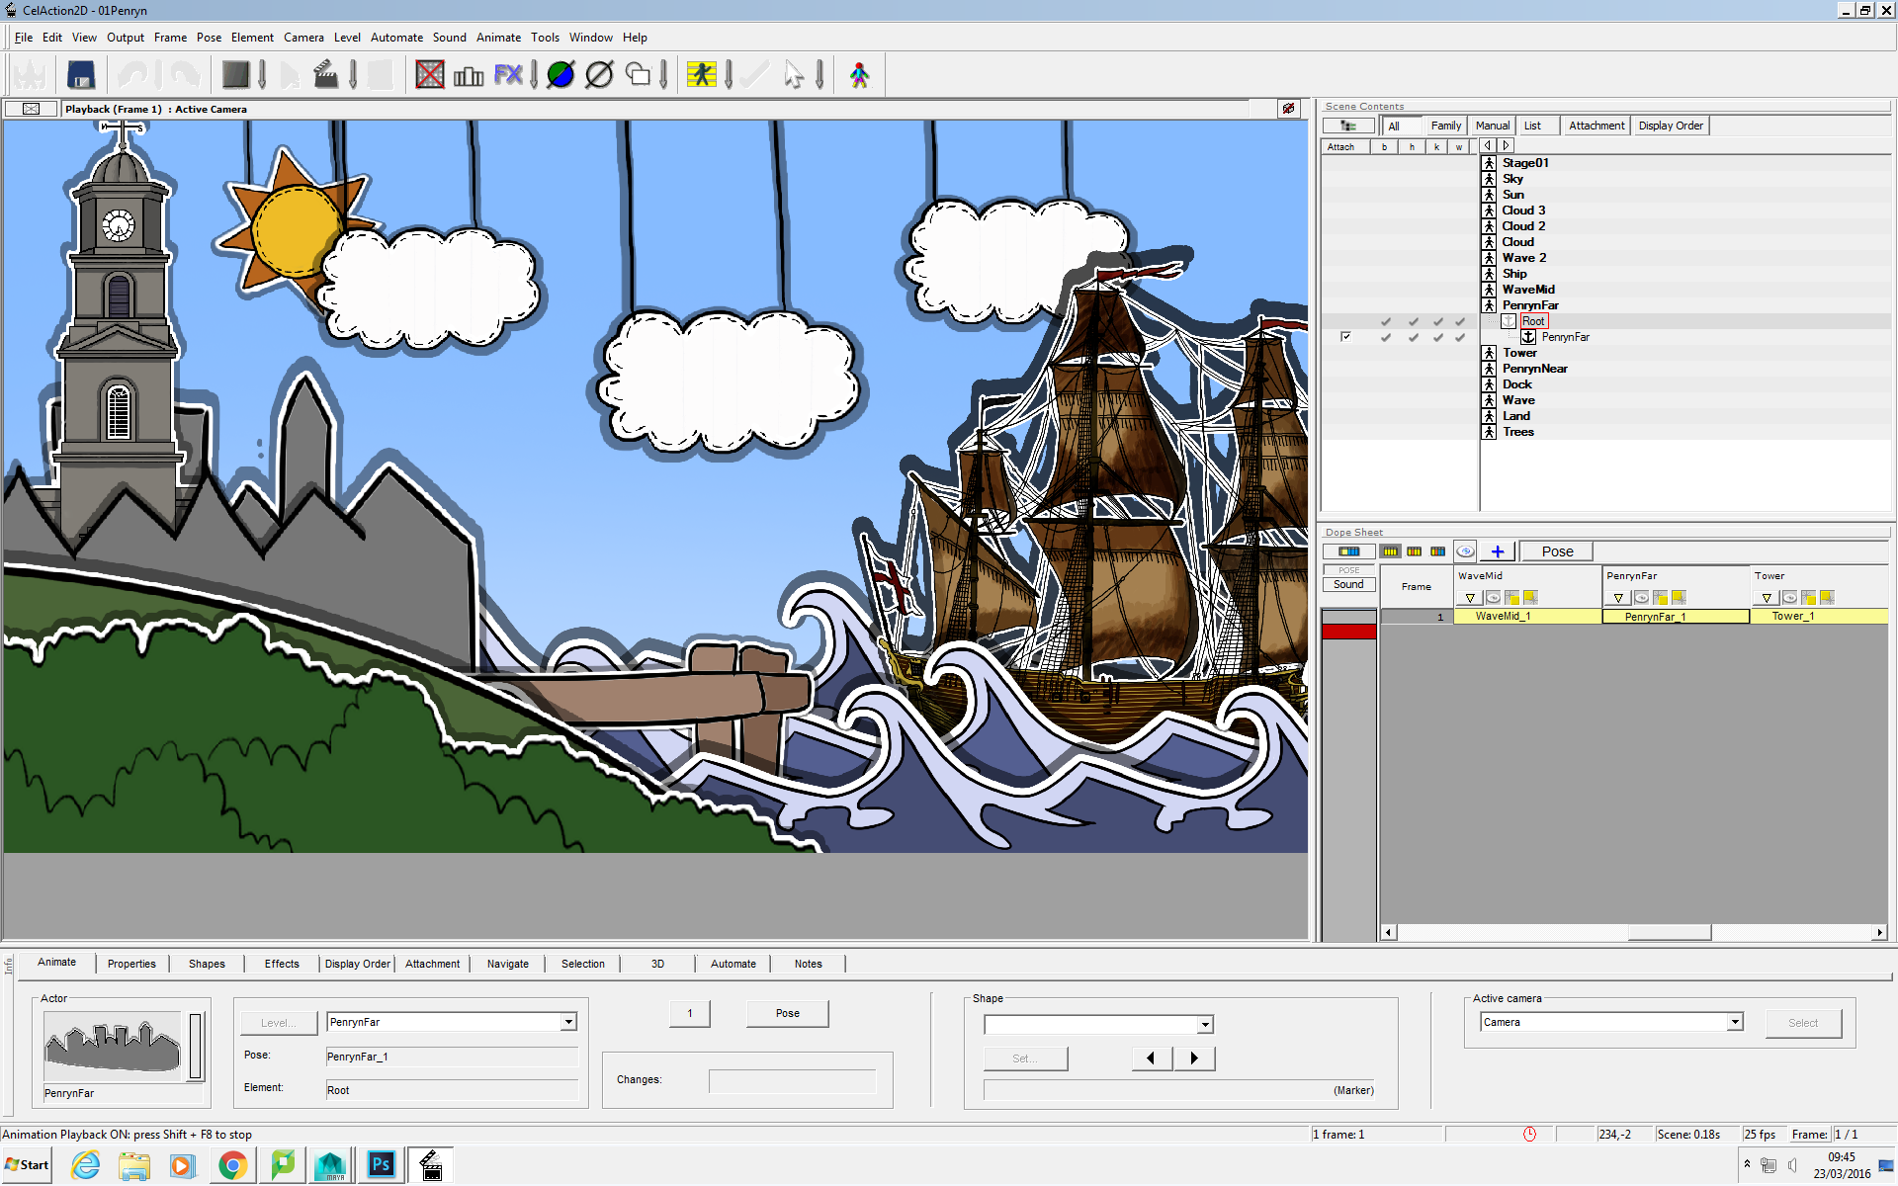Open the Shape dropdown list

1205,1025
